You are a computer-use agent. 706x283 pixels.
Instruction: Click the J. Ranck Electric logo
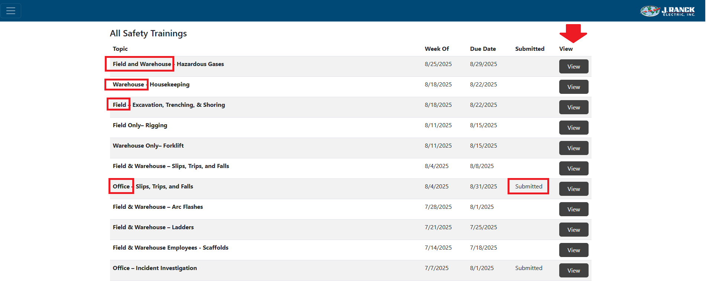(x=667, y=11)
